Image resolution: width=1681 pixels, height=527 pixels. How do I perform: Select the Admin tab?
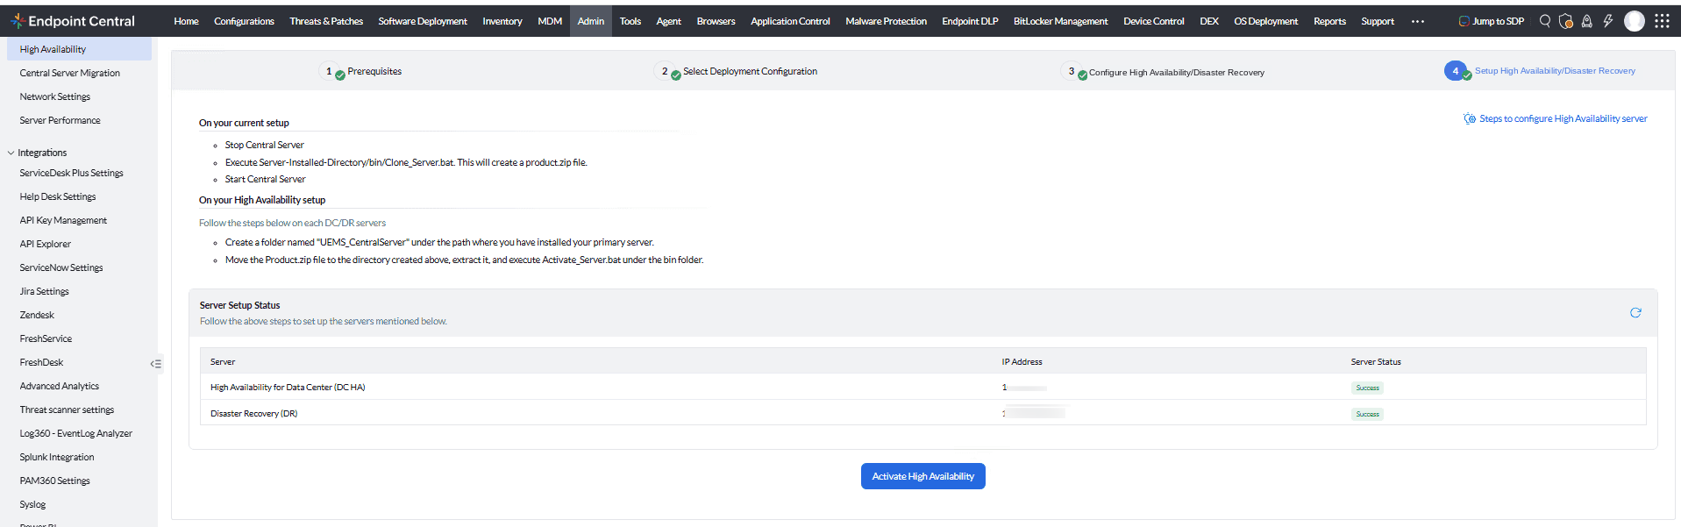(x=591, y=21)
